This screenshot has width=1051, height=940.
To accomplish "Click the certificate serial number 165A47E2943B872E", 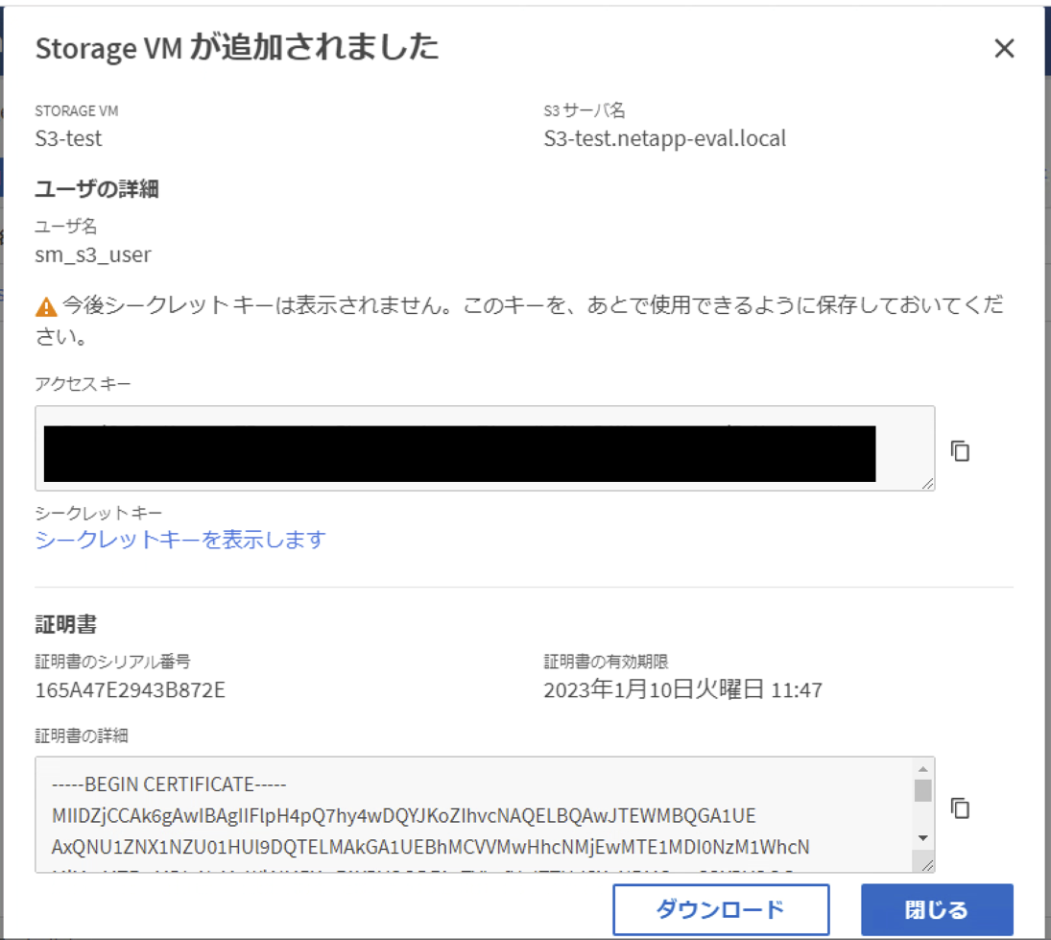I will pos(130,689).
